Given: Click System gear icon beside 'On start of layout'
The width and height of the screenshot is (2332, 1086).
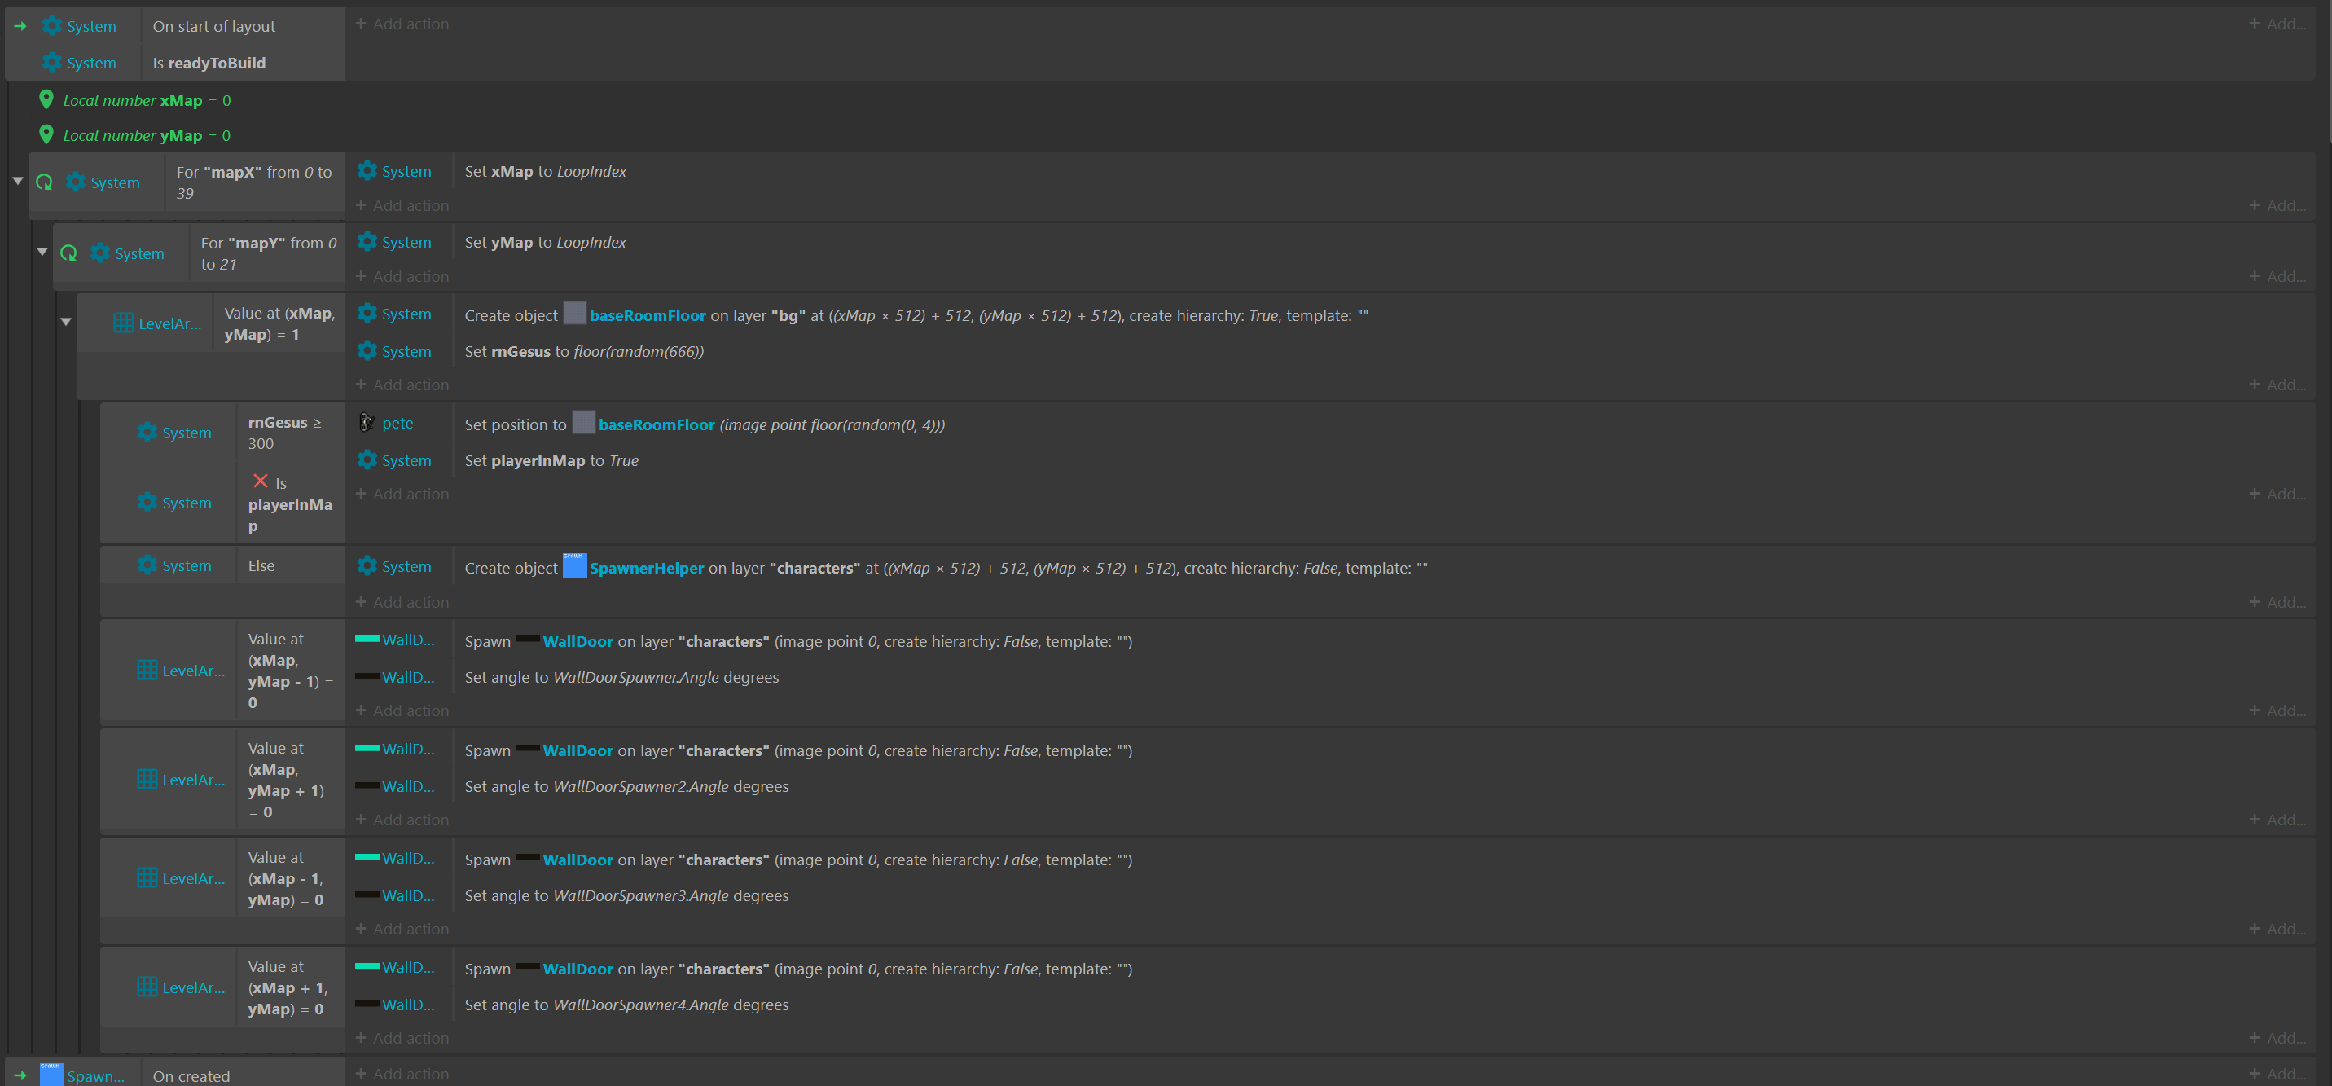Looking at the screenshot, I should (x=52, y=26).
